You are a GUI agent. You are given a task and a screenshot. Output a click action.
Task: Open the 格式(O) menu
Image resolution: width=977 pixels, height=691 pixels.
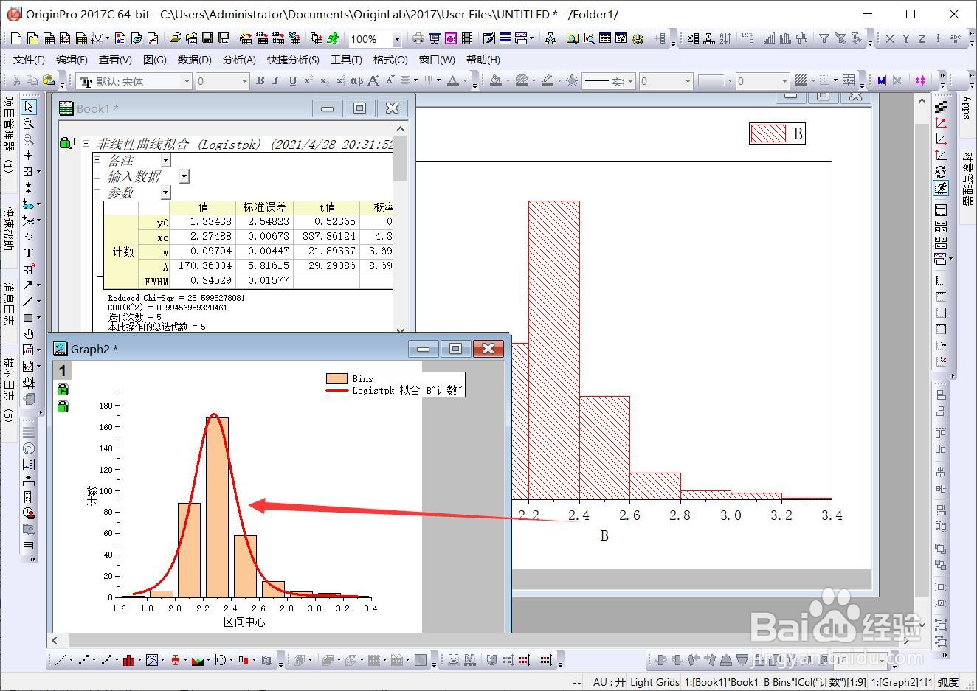[x=390, y=60]
